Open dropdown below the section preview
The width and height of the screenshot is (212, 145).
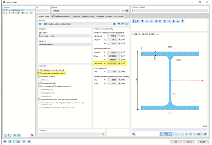pyautogui.click(x=205, y=130)
